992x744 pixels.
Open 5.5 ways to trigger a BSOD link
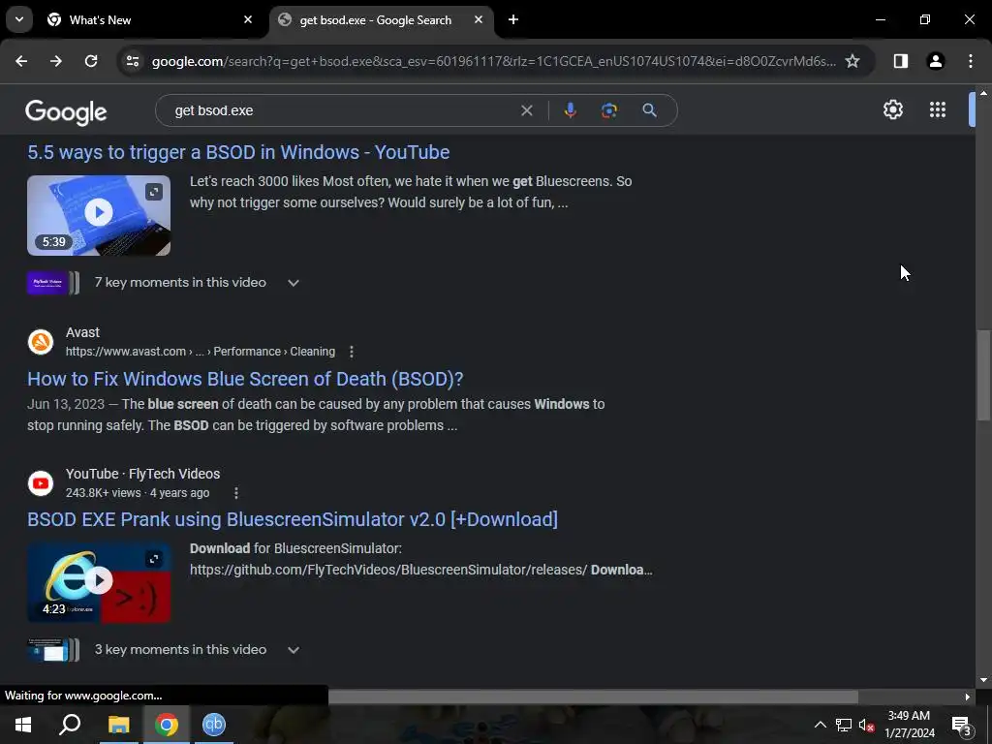(x=238, y=152)
